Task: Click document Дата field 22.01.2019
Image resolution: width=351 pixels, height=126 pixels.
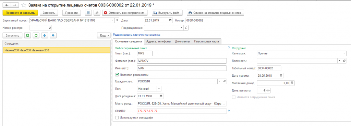Action: [x=156, y=20]
